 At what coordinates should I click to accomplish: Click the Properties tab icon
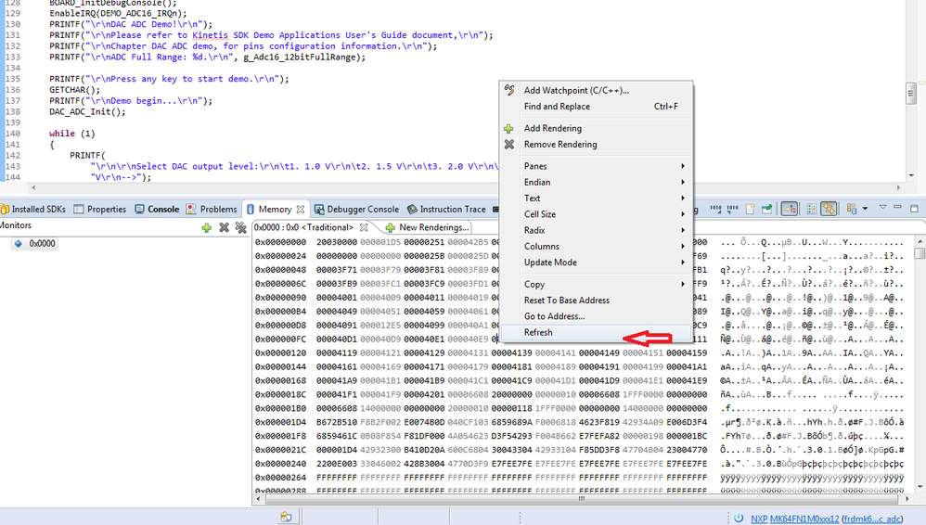79,209
